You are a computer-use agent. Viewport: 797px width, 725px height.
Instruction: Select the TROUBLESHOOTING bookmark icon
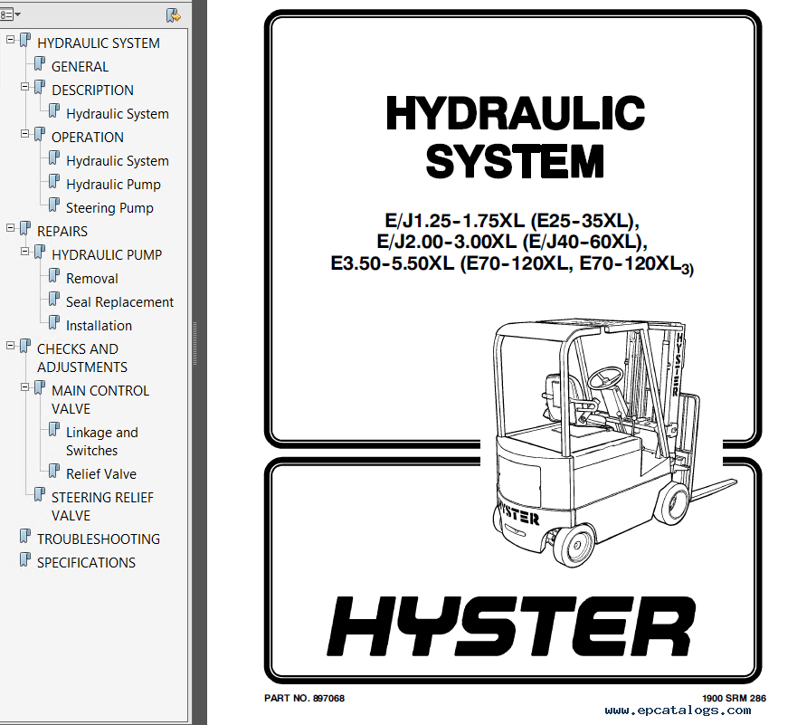pyautogui.click(x=25, y=537)
